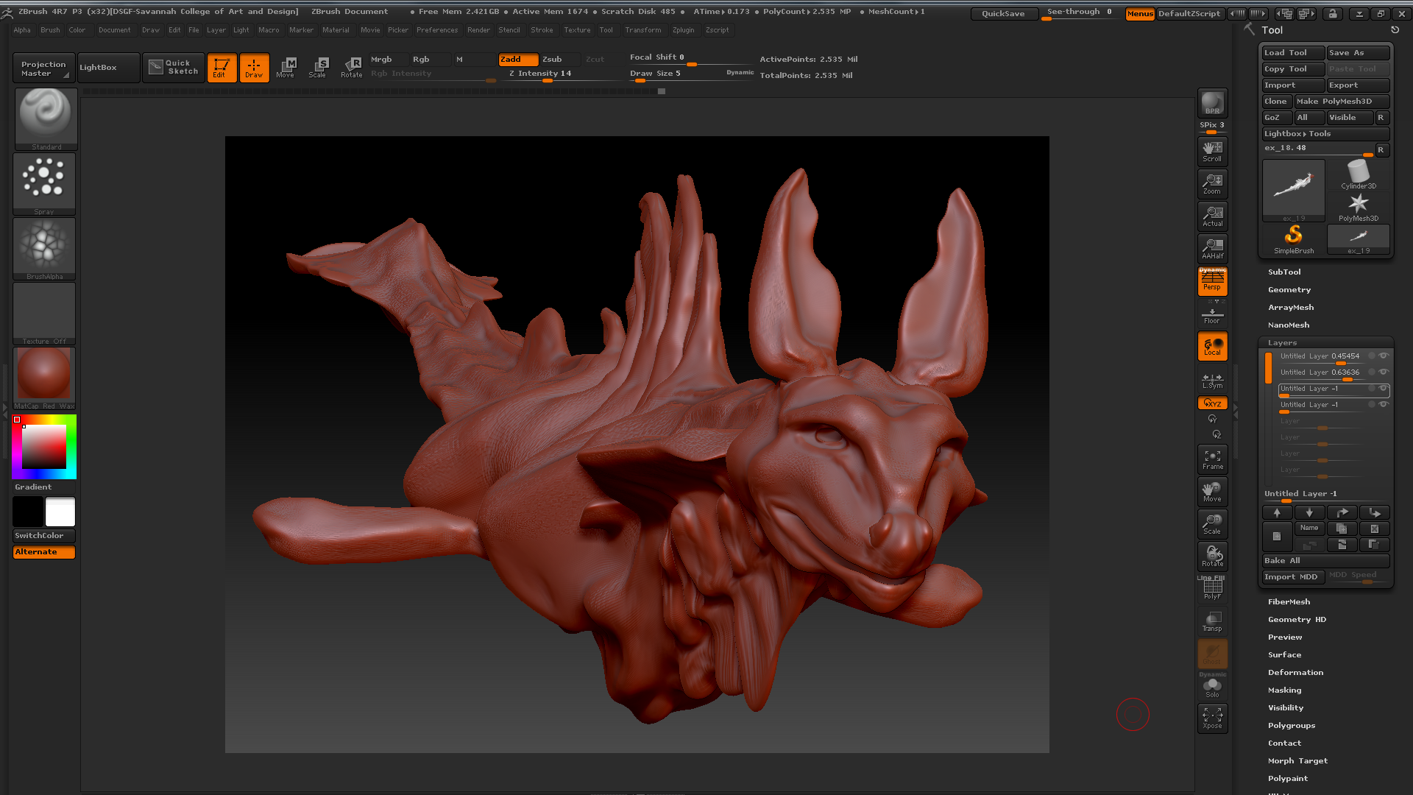The width and height of the screenshot is (1413, 795).
Task: Open the Zplugin menu
Action: coord(683,30)
